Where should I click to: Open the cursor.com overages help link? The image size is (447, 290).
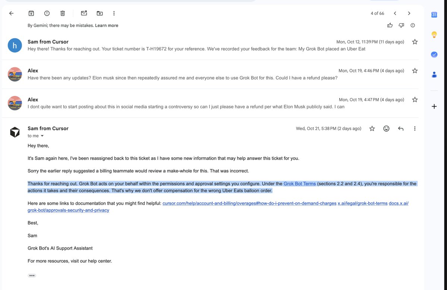[x=249, y=203]
